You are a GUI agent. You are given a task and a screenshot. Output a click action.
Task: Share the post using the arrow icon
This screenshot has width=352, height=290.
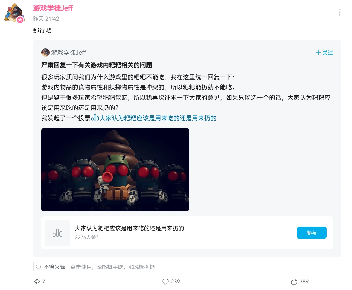37,282
